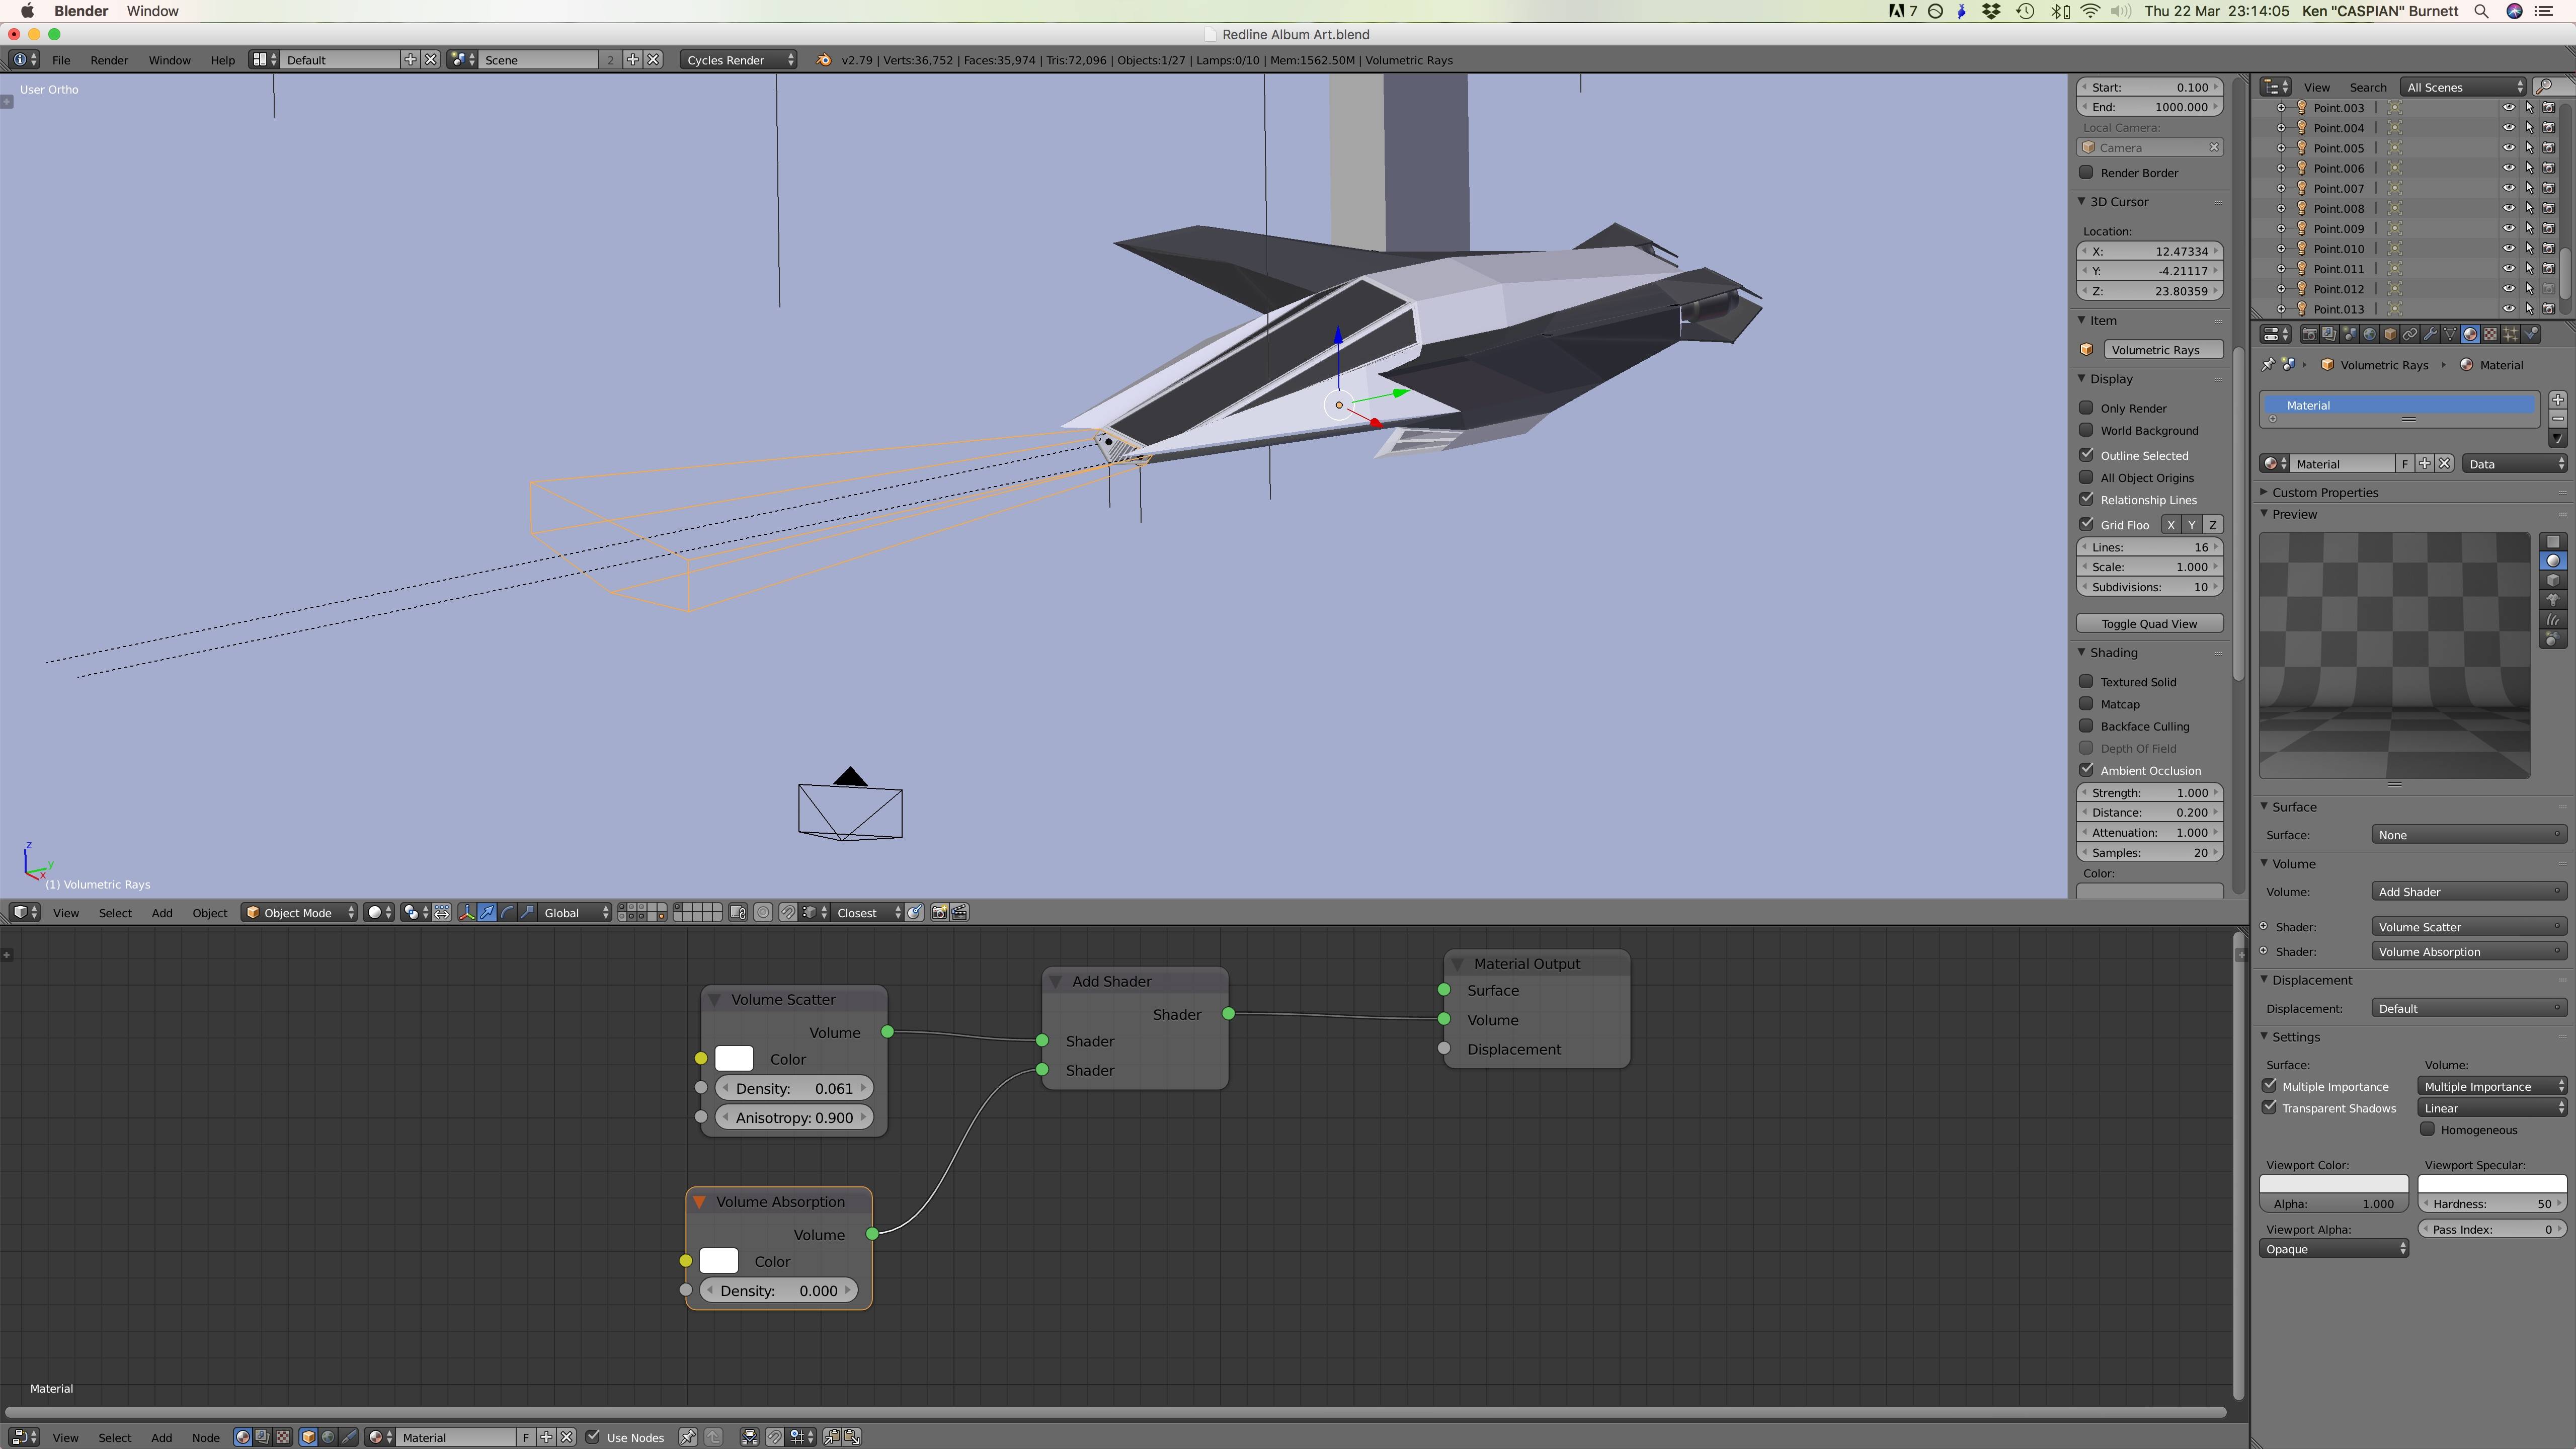Open the Texture checker properties tab
This screenshot has width=2576, height=1449.
pos(2491,334)
